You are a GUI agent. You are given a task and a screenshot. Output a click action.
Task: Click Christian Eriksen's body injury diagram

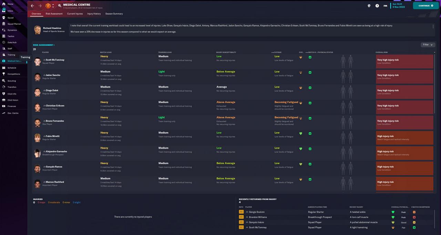point(347,107)
